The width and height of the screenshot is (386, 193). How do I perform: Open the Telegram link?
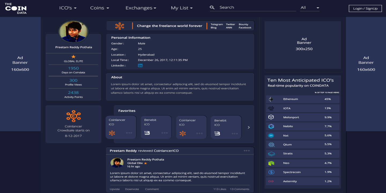(x=217, y=24)
